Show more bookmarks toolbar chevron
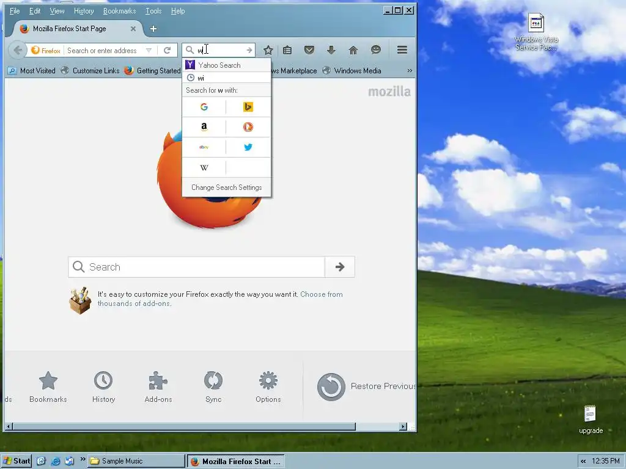 (x=410, y=71)
